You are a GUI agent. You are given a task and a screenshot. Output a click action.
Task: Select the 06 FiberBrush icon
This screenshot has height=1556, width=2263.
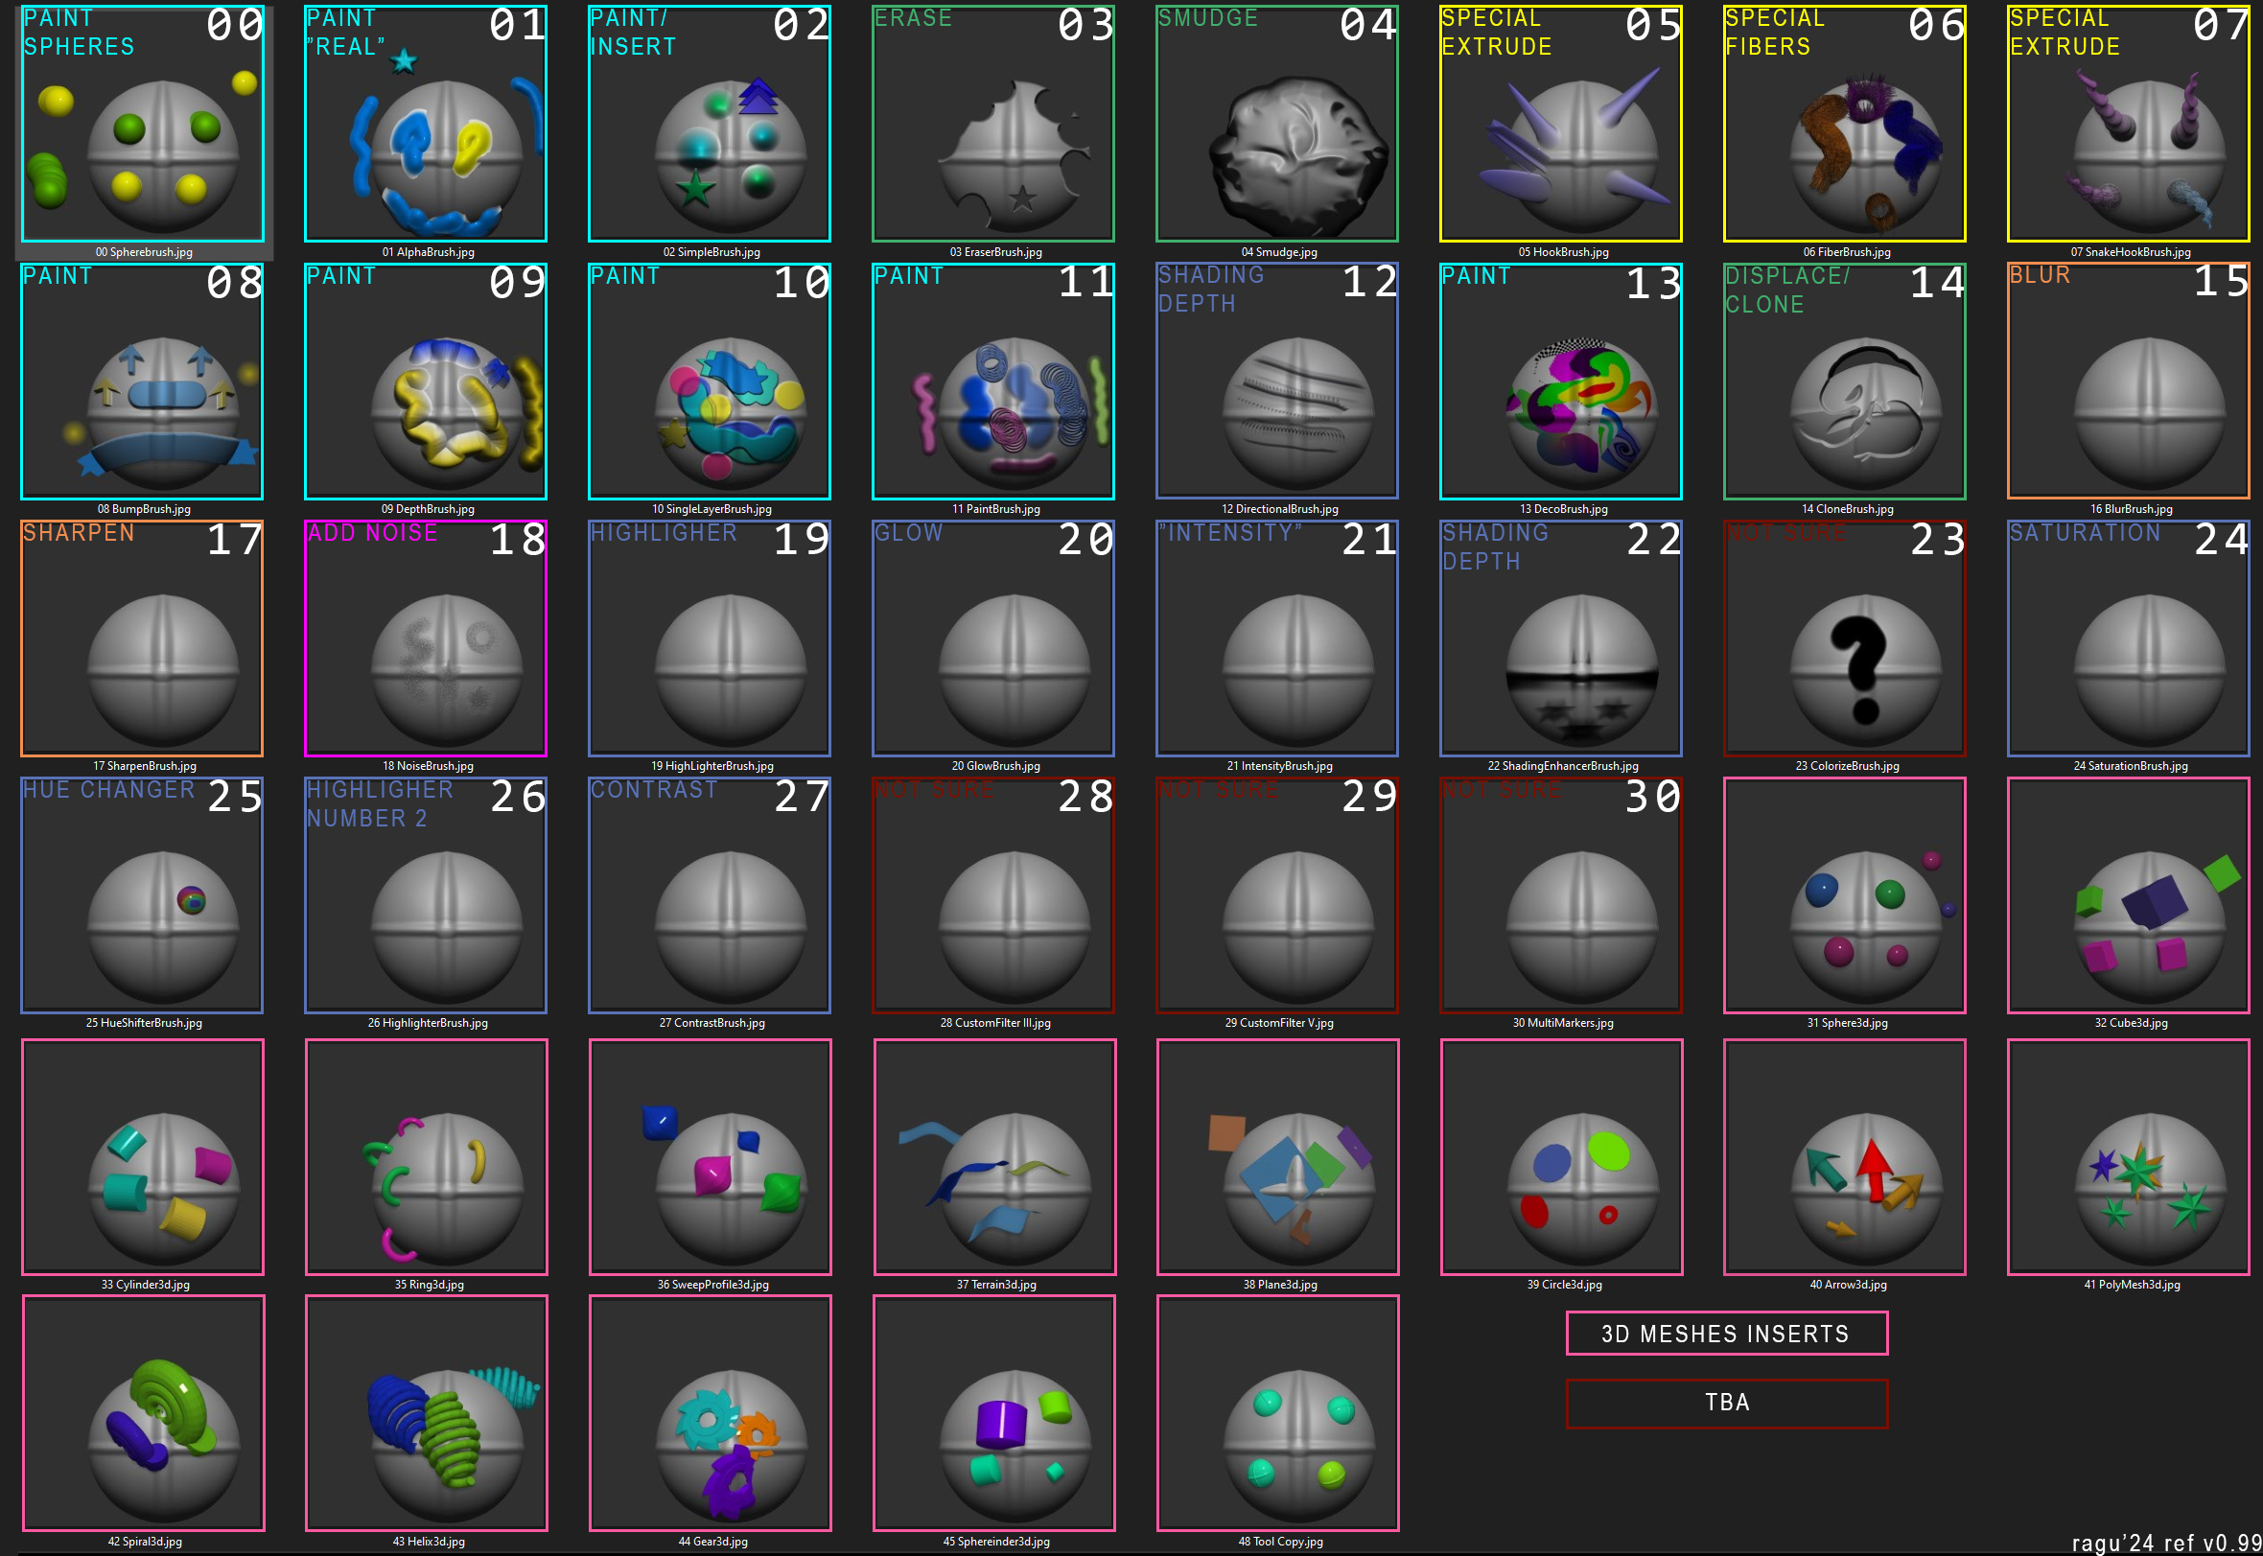click(1845, 123)
